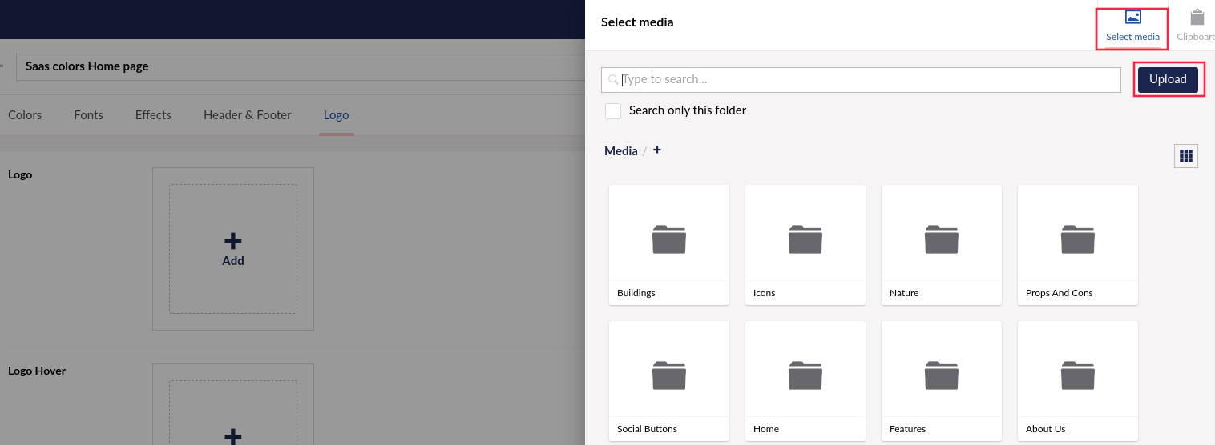Enable Search only this folder checkbox

(613, 110)
